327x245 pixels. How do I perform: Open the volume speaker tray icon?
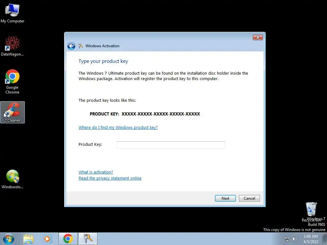[295, 239]
